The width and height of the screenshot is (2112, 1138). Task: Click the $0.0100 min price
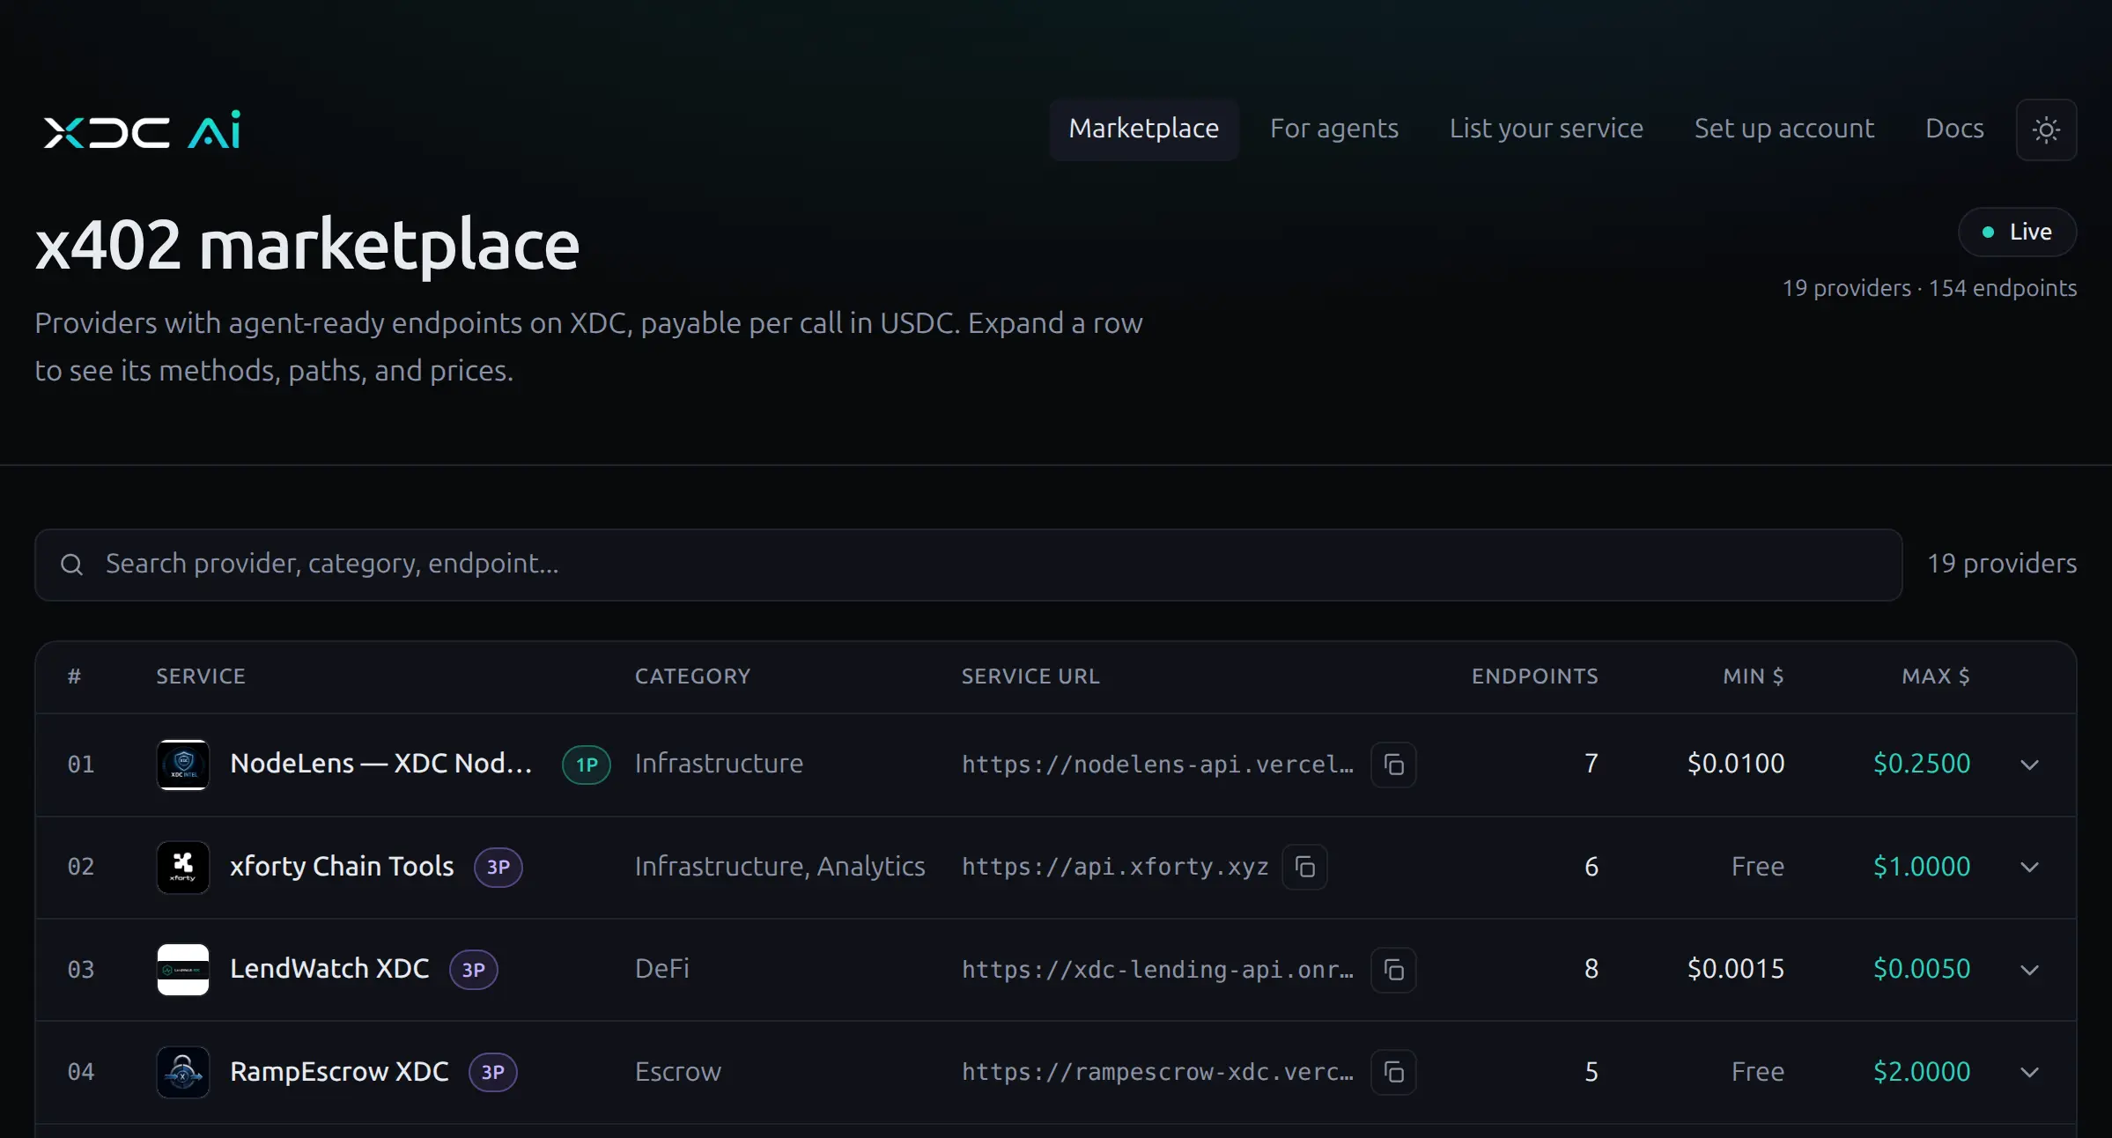(1736, 764)
